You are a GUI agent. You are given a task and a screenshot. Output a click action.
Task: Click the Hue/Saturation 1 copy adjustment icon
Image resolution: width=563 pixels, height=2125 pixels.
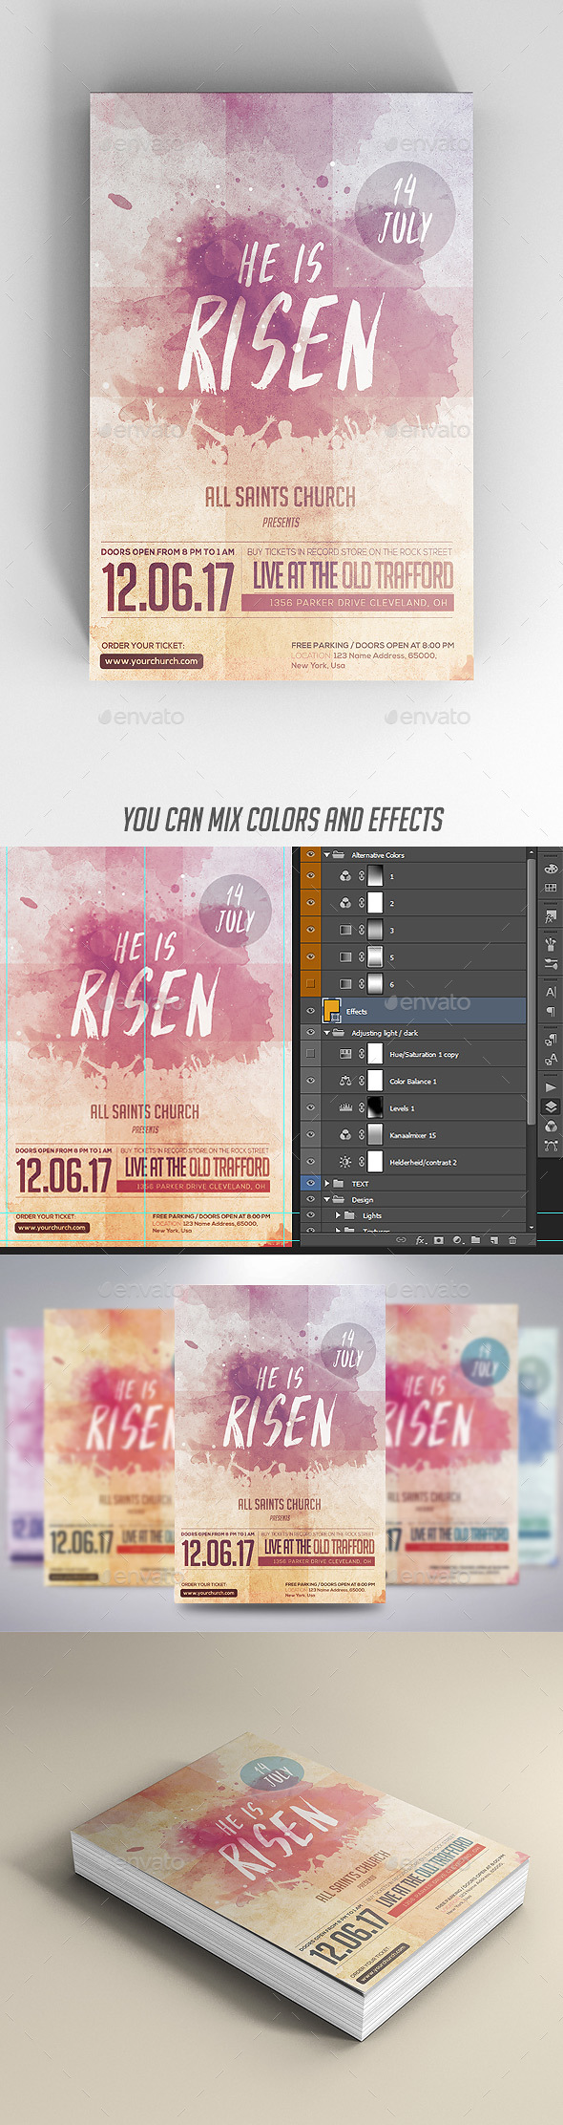pyautogui.click(x=345, y=1055)
